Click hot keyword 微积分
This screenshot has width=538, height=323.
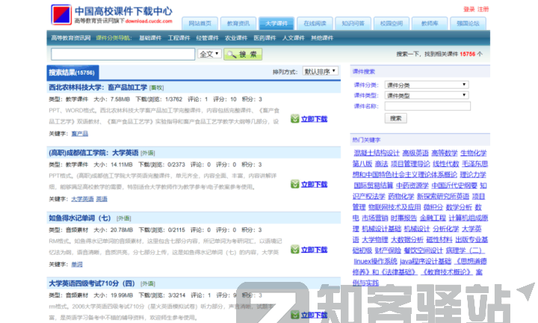(433, 207)
